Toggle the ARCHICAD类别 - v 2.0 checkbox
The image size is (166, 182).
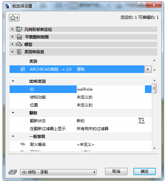[23, 69]
